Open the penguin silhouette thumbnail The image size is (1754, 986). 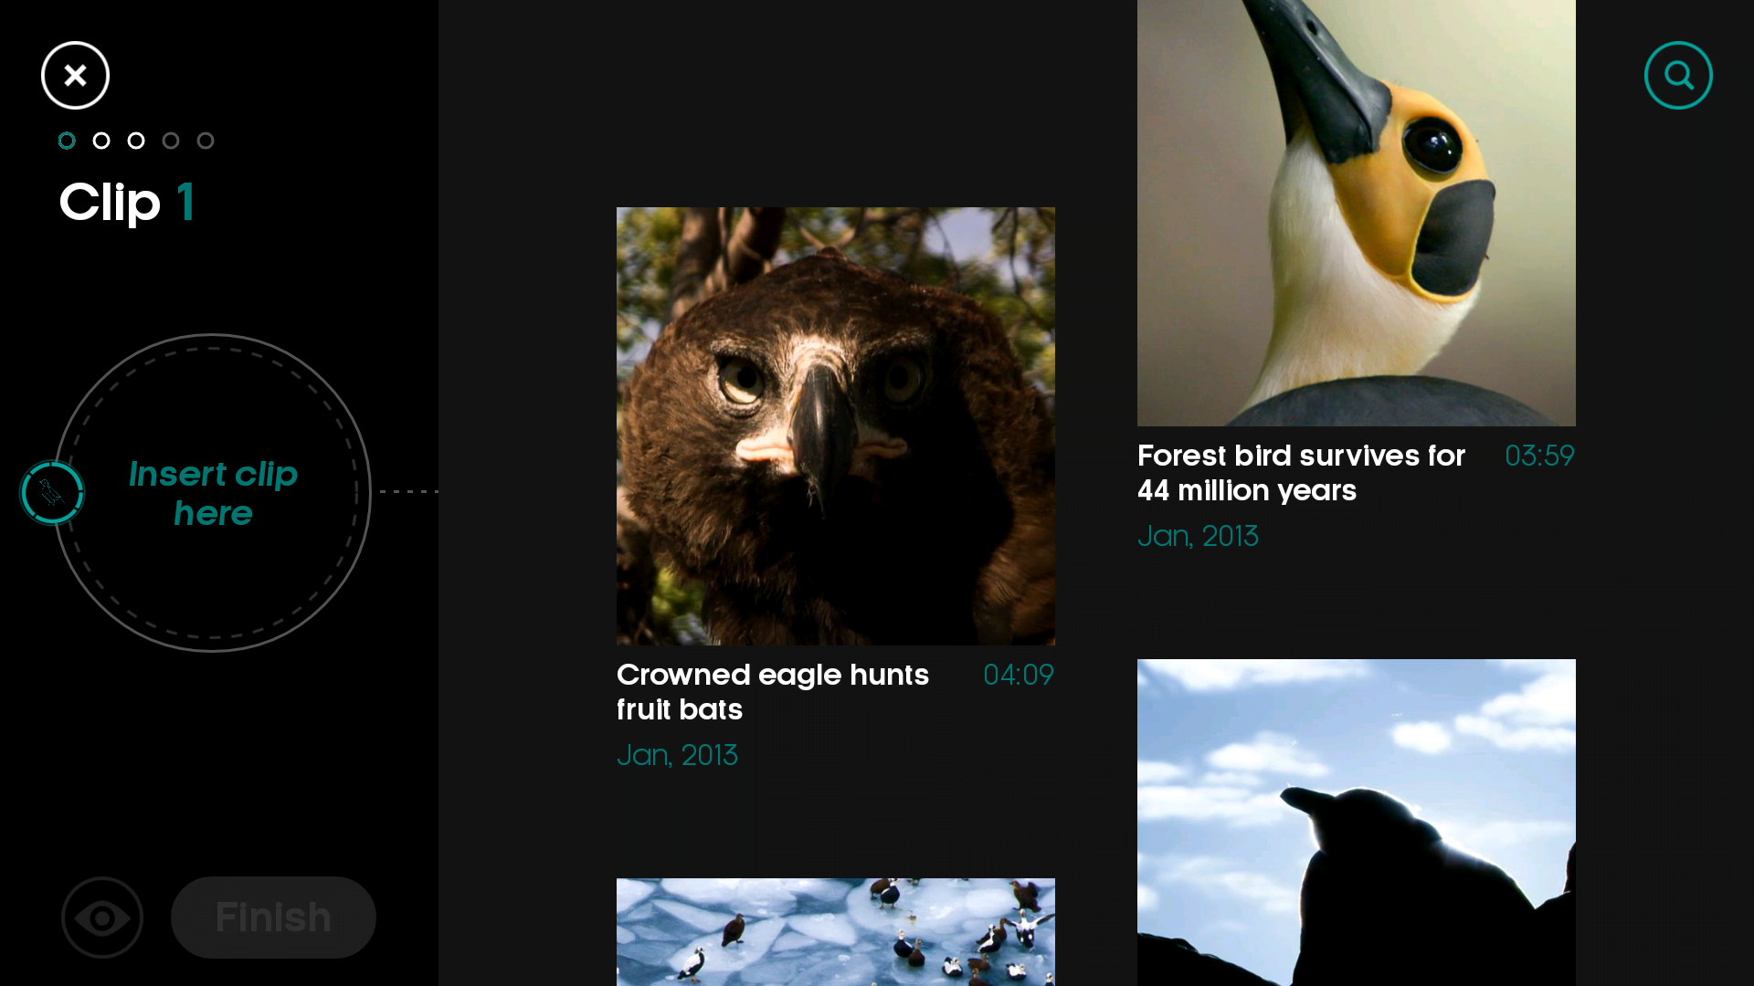(1357, 823)
